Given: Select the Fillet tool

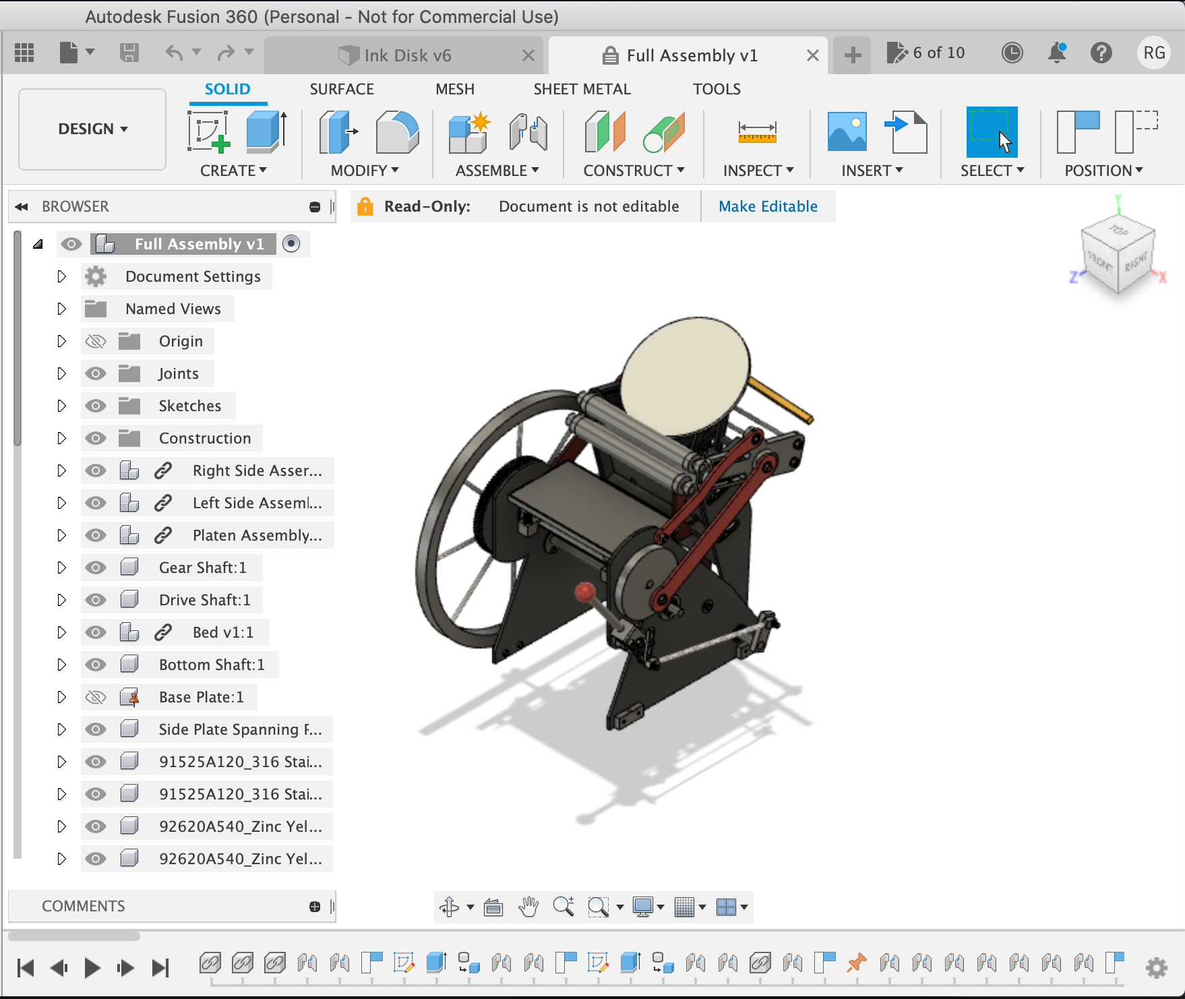Looking at the screenshot, I should coord(397,131).
